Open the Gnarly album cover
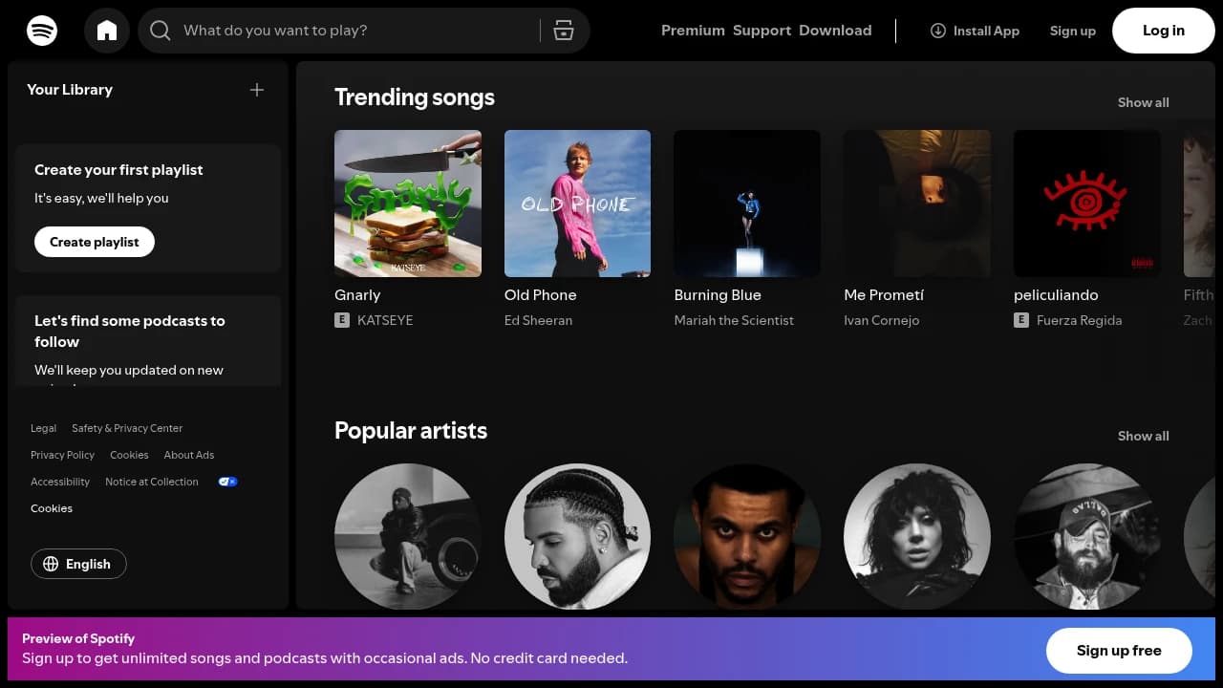The image size is (1223, 688). 408,204
